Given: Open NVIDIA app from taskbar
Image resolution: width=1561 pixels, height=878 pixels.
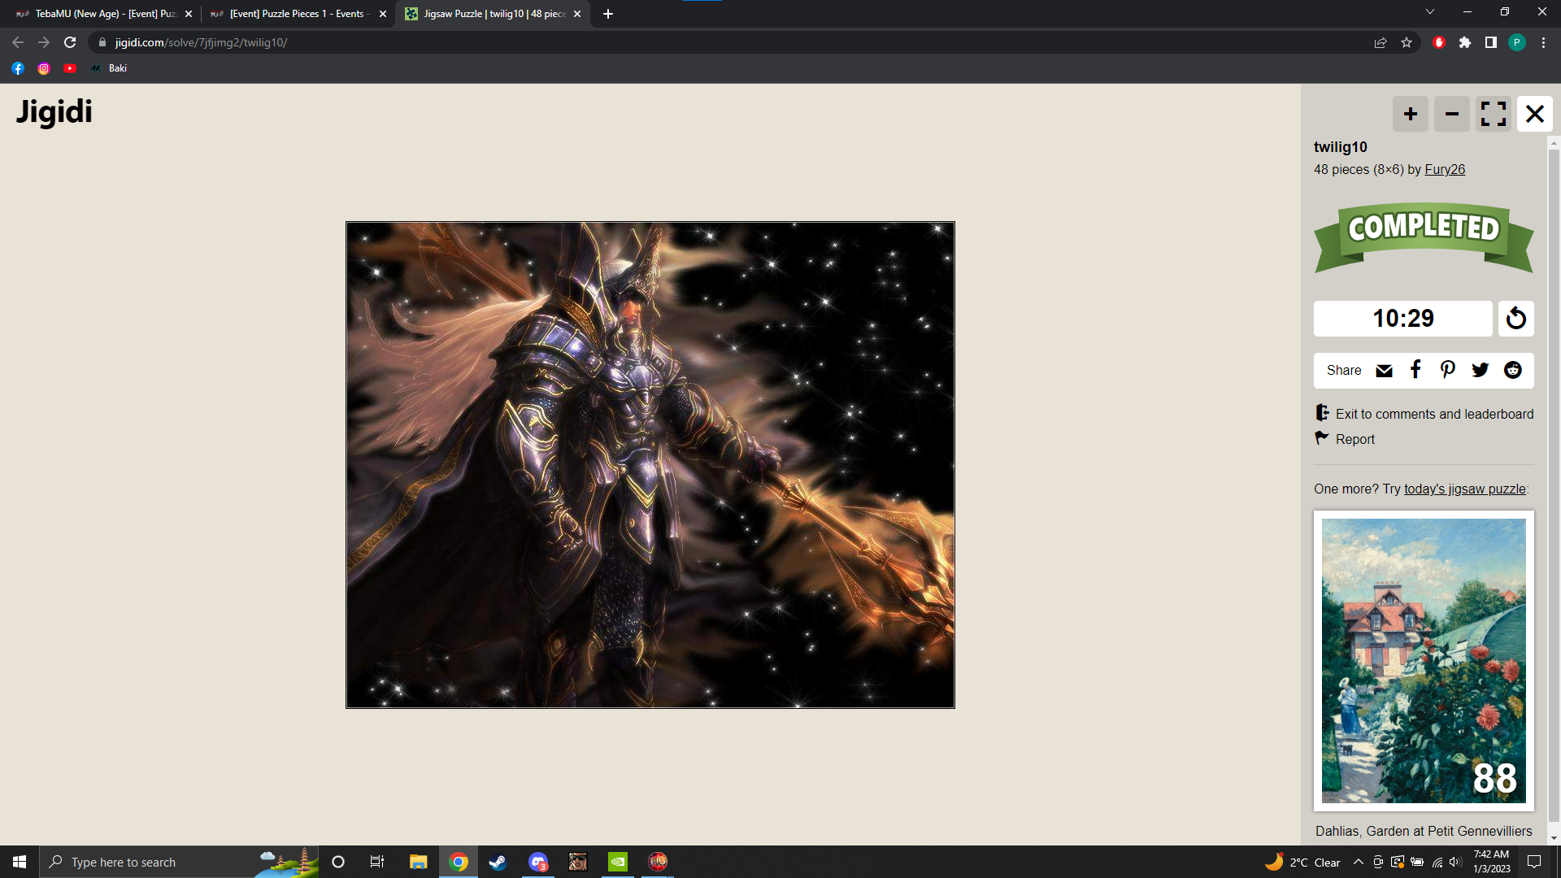Looking at the screenshot, I should click(x=618, y=862).
